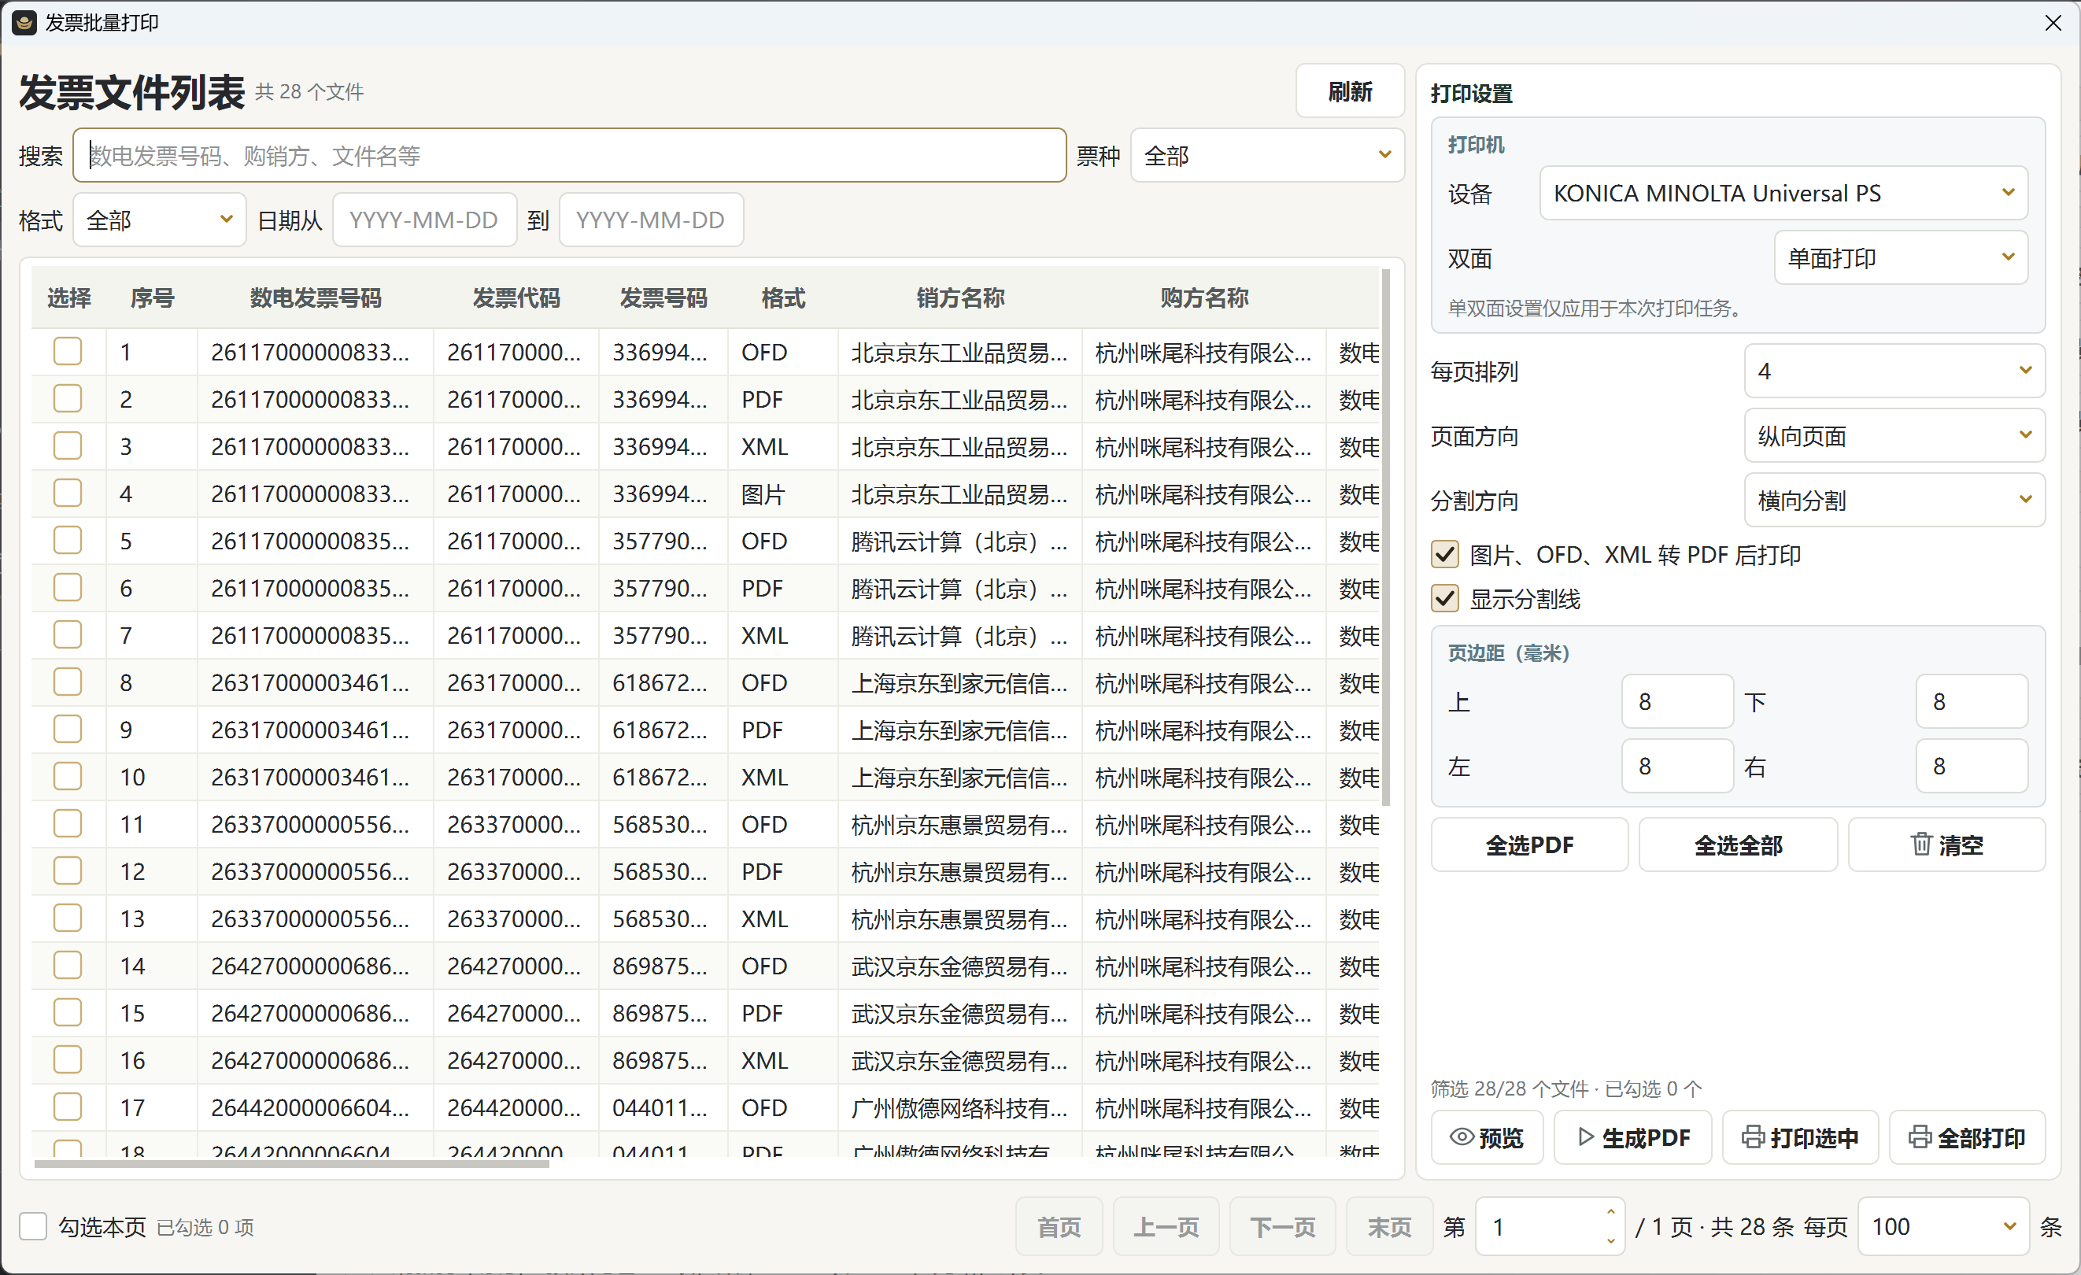2081x1275 pixels.
Task: Click the 销方名称 column header
Action: pyautogui.click(x=960, y=298)
